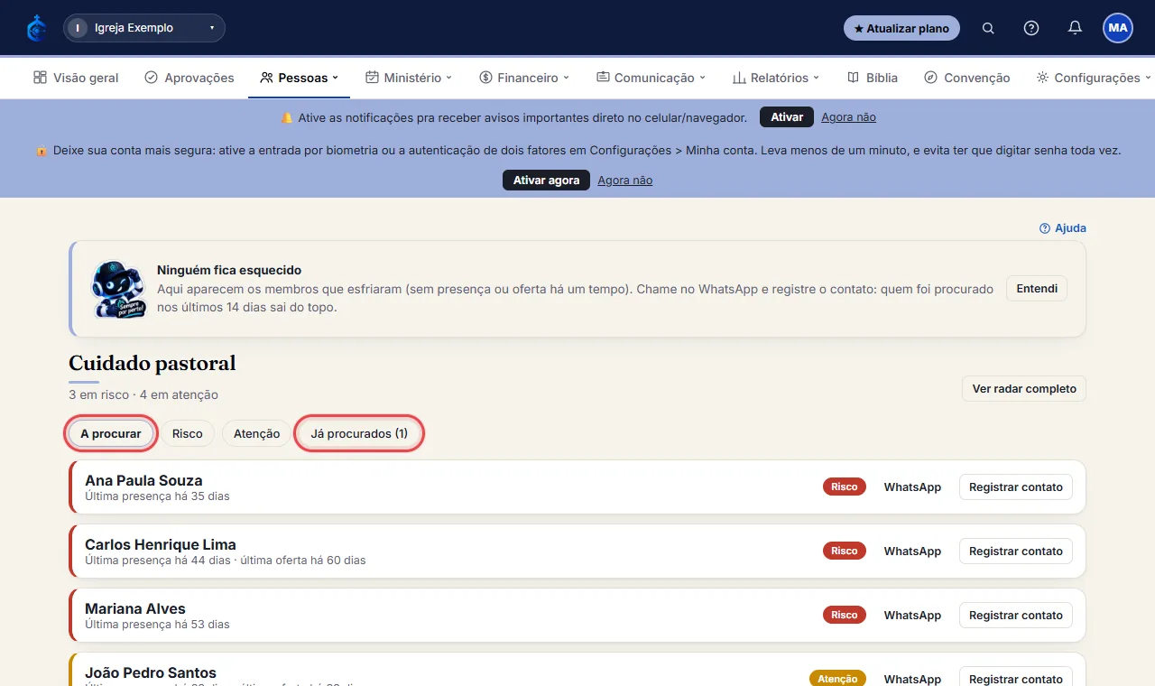Viewport: 1155px width, 686px height.
Task: Select the Risco filter chip
Action: pyautogui.click(x=188, y=434)
